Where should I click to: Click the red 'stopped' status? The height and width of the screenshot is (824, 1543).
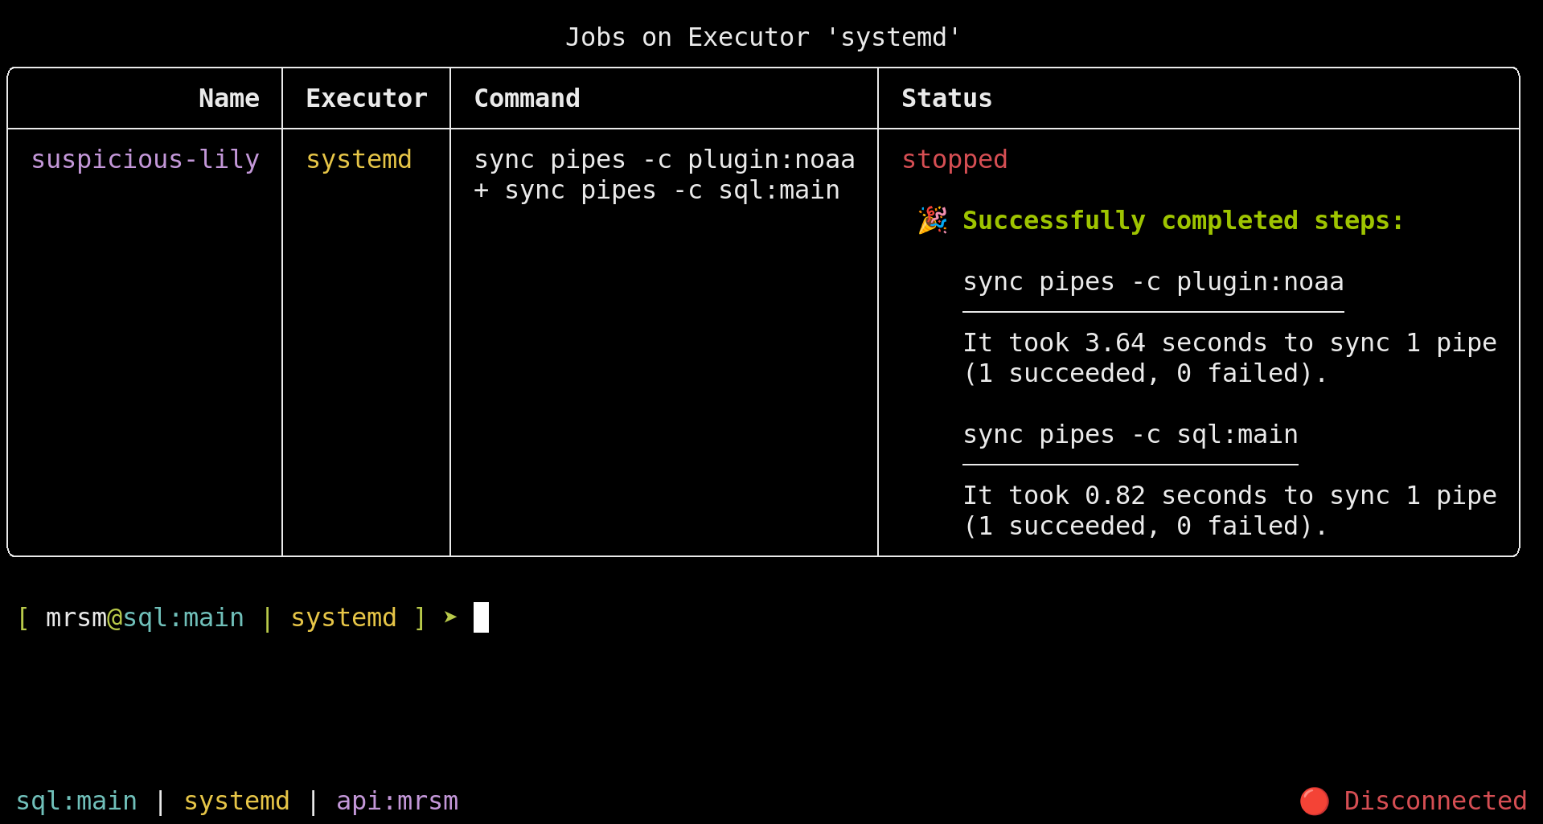954,160
